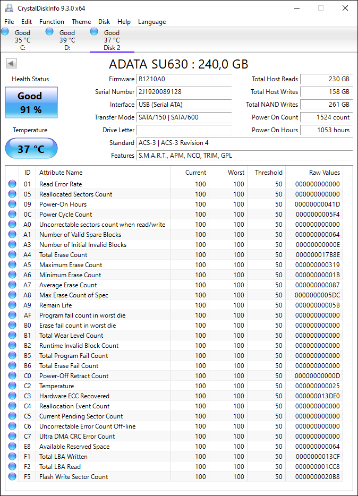Click status orb of Ultra DMA CRC Error Count
The width and height of the screenshot is (358, 496).
12,436
